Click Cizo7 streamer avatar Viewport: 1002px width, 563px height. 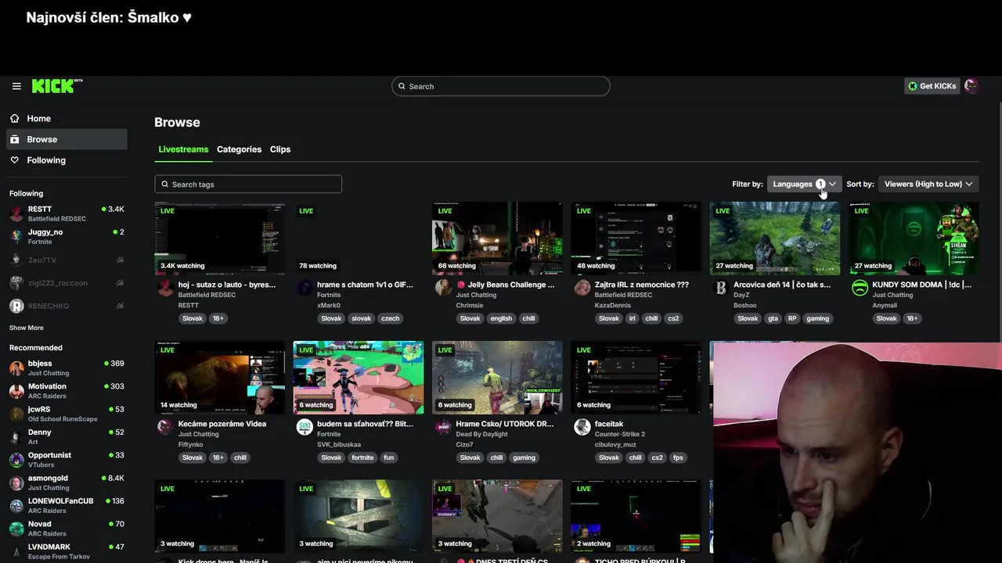443,427
